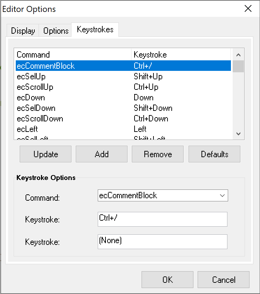The width and height of the screenshot is (260, 294).
Task: Cancel the Editor Options dialog
Action: pos(224,280)
